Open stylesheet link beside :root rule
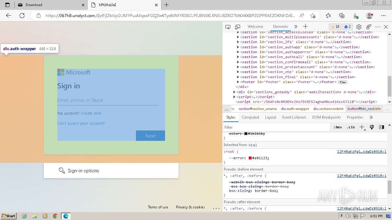The width and height of the screenshot is (392, 220). [362, 152]
